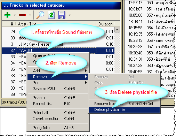Choose Delete physical file in submenu

point(124,109)
